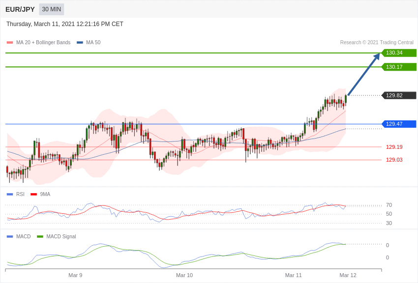This screenshot has width=418, height=283.
Task: Click the blue upward forecast arrow
Action: pyautogui.click(x=363, y=75)
